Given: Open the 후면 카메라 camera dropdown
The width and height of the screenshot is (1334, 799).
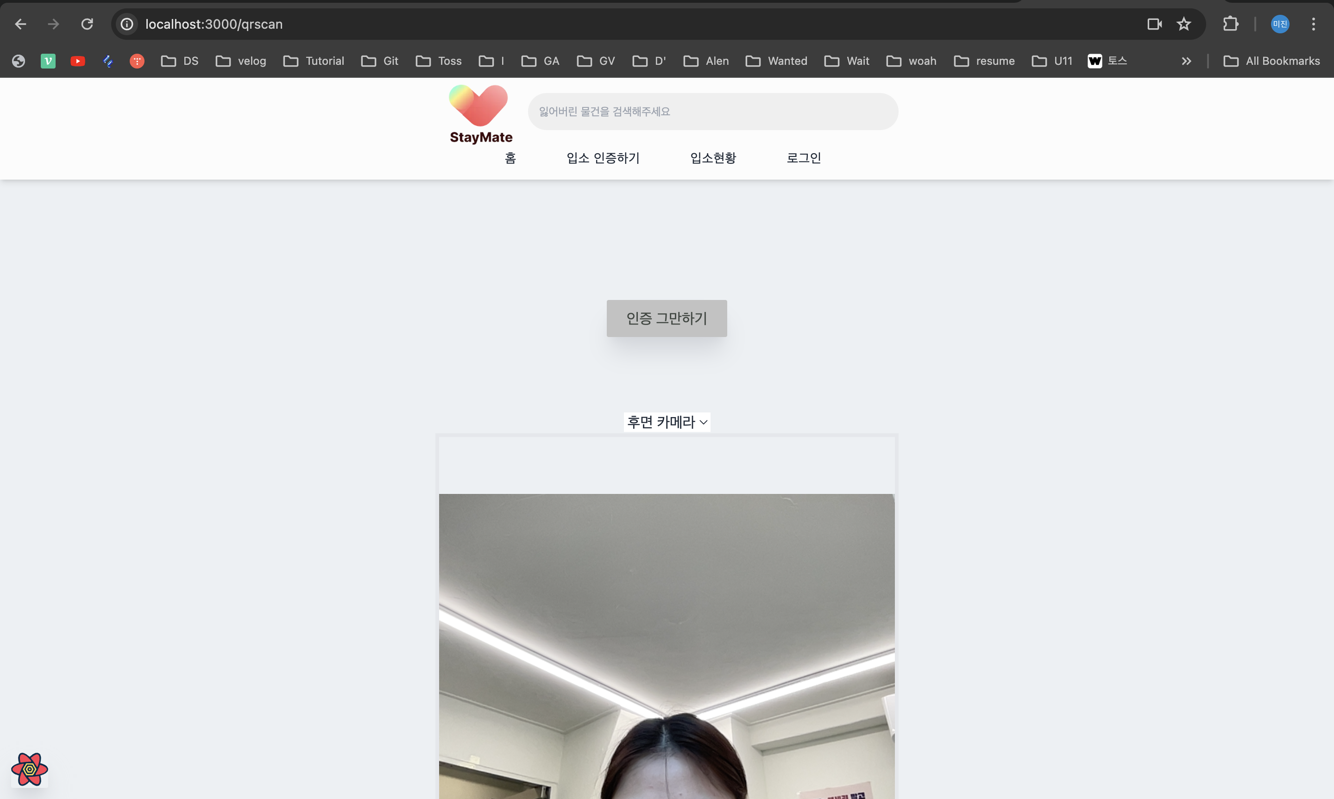Looking at the screenshot, I should (x=667, y=422).
